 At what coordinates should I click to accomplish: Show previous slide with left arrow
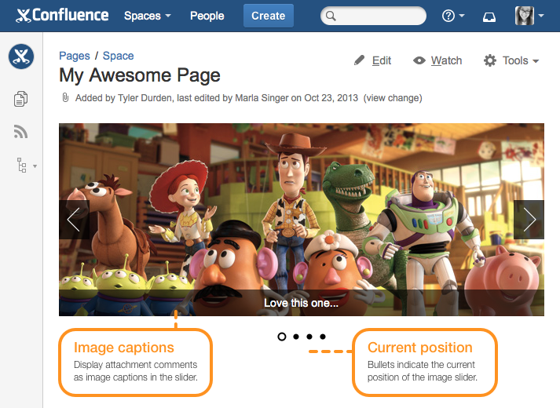coord(74,220)
